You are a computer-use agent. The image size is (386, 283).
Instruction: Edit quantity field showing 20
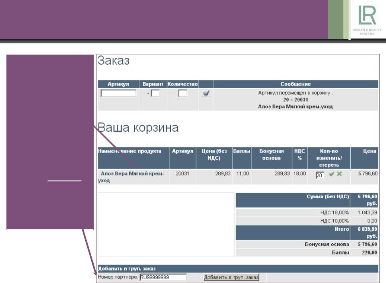pyautogui.click(x=320, y=175)
